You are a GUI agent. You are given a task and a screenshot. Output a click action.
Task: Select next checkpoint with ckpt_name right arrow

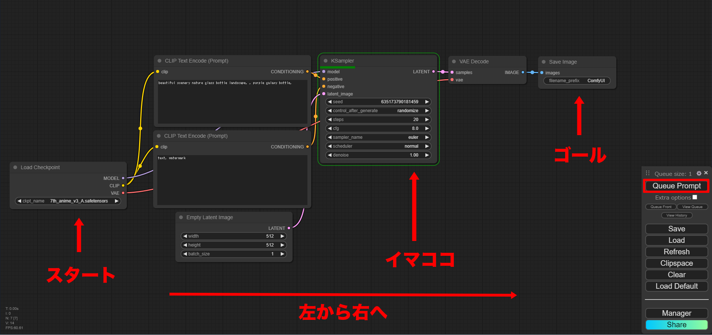point(117,201)
